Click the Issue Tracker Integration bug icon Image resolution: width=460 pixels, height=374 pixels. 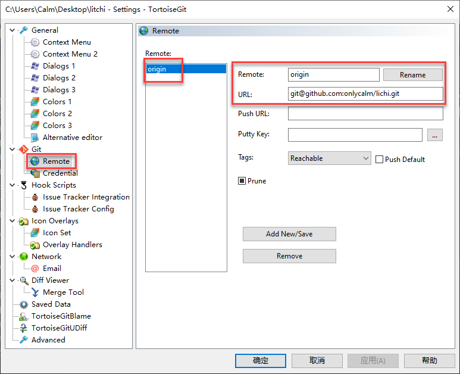35,197
